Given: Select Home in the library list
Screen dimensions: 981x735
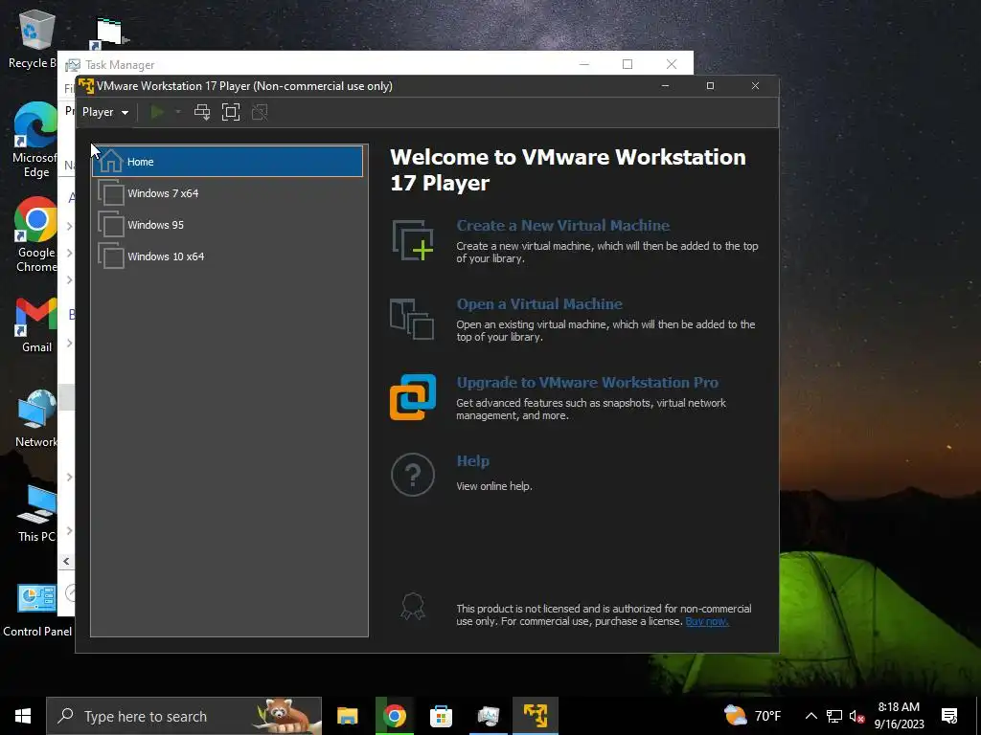Looking at the screenshot, I should click(x=228, y=162).
